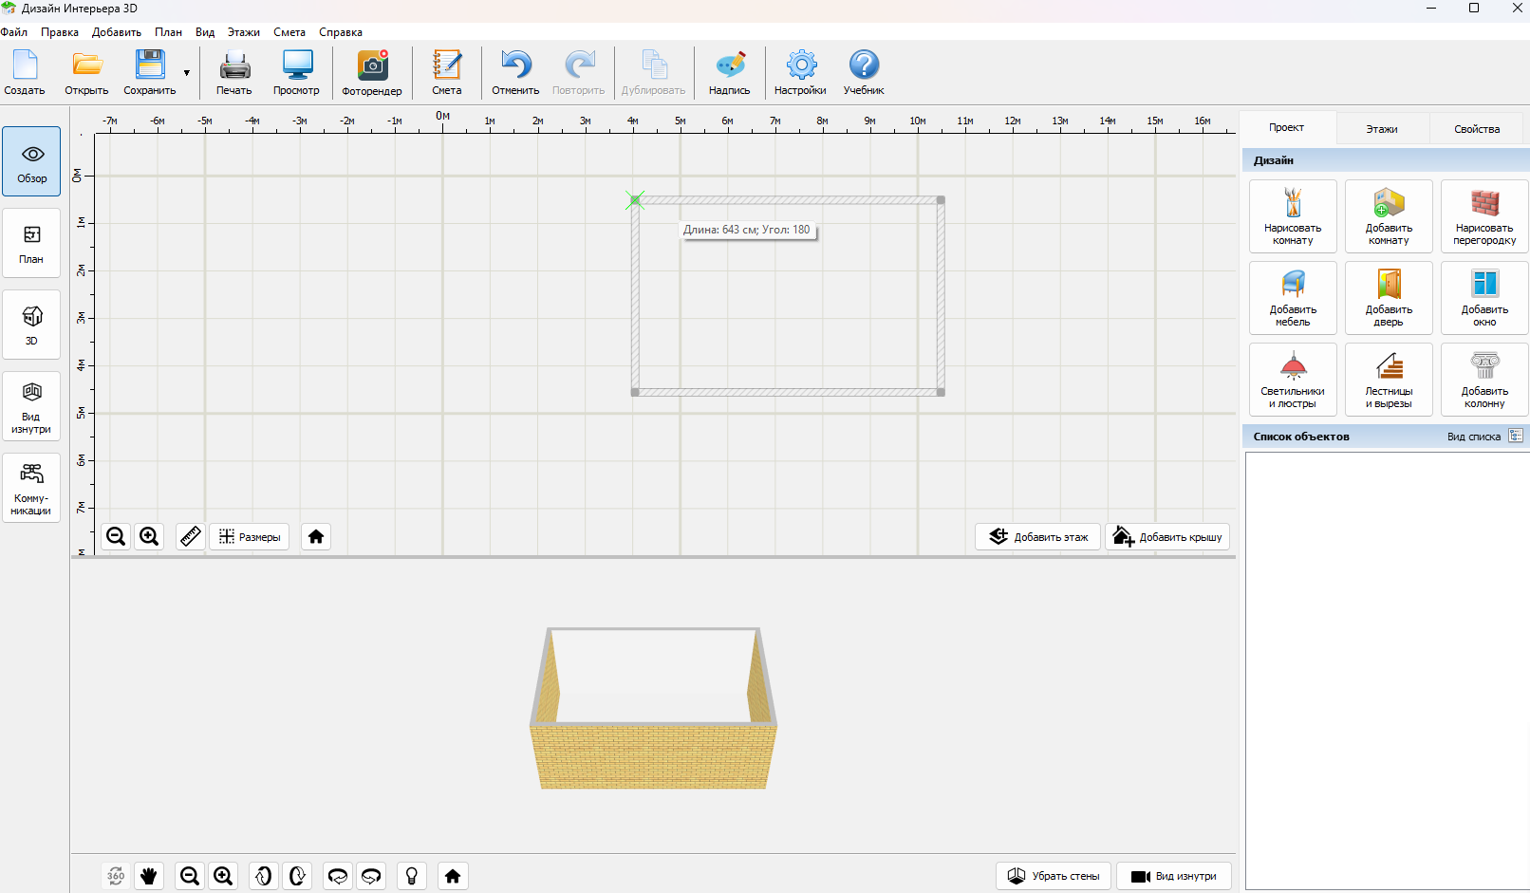The image size is (1530, 893).
Task: Open Добавить мебель catalog
Action: point(1293,298)
